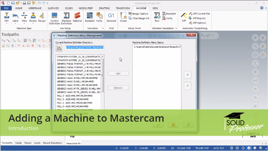The image size is (268, 151).
Task: Open ATP Options
Action: coord(197,23)
